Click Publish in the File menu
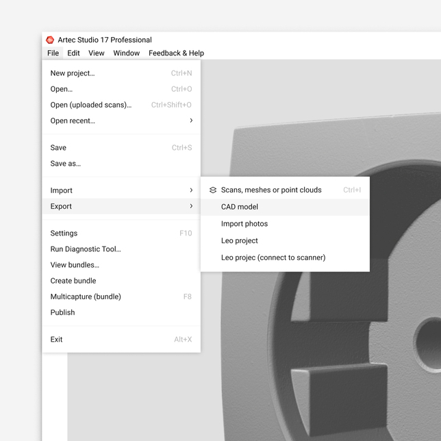 pyautogui.click(x=121, y=312)
